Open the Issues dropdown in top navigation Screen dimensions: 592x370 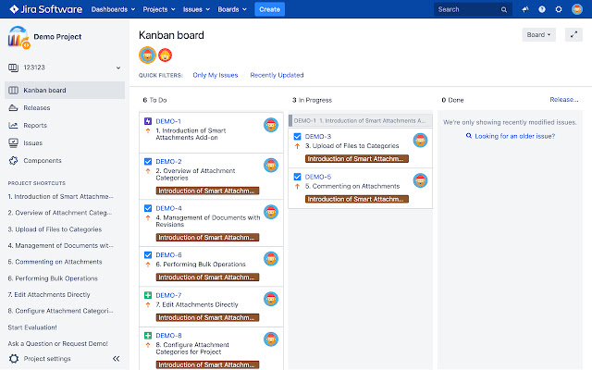196,9
